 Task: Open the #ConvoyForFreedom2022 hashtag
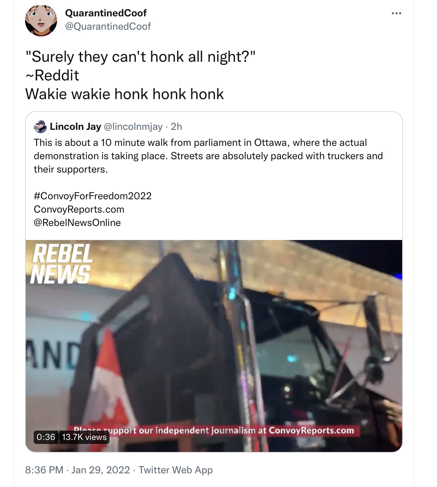click(93, 196)
